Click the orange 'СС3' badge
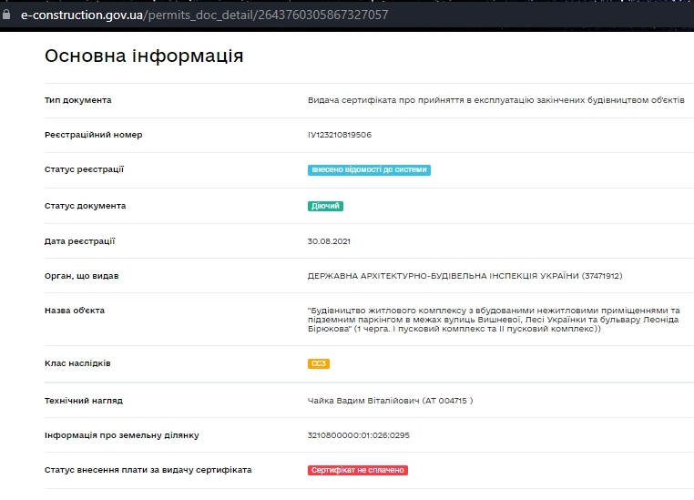The width and height of the screenshot is (694, 500). 319,363
